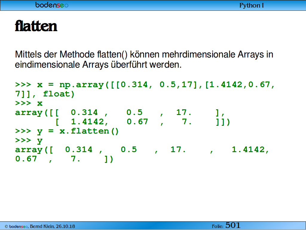Viewport: 306px width, 230px height.
Task: Click the bodenseo logo in header
Action: 52,5
